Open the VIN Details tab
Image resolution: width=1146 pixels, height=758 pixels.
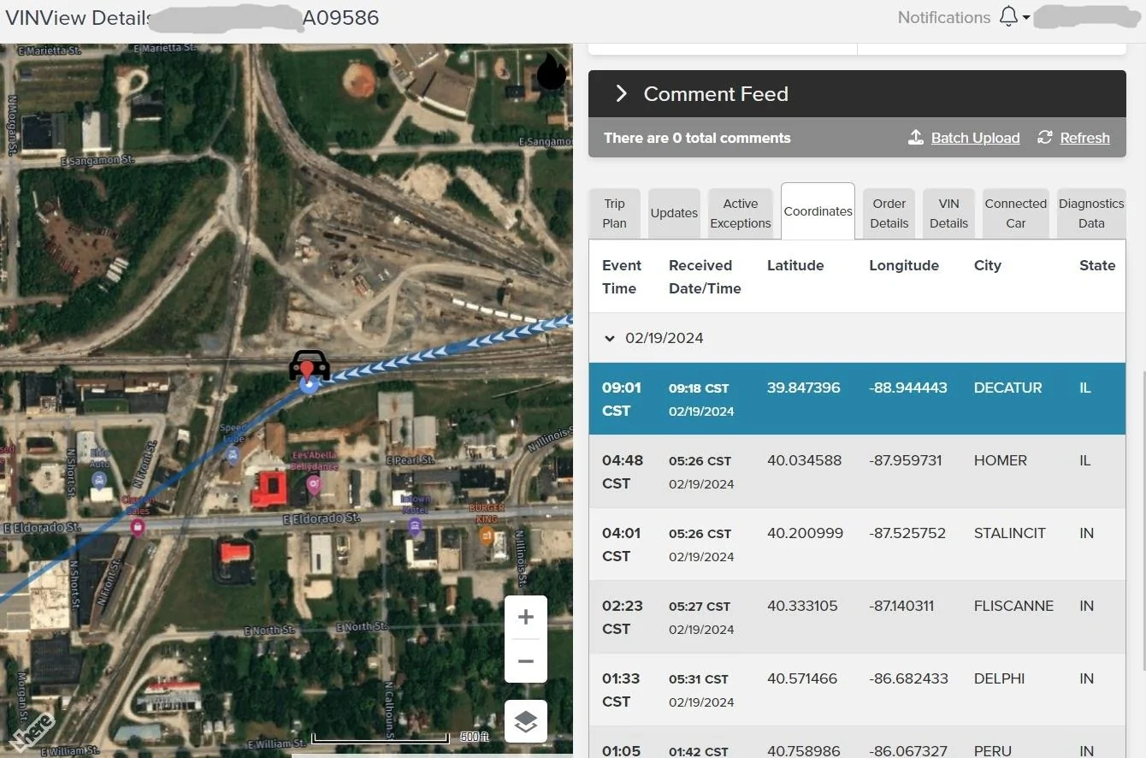949,214
